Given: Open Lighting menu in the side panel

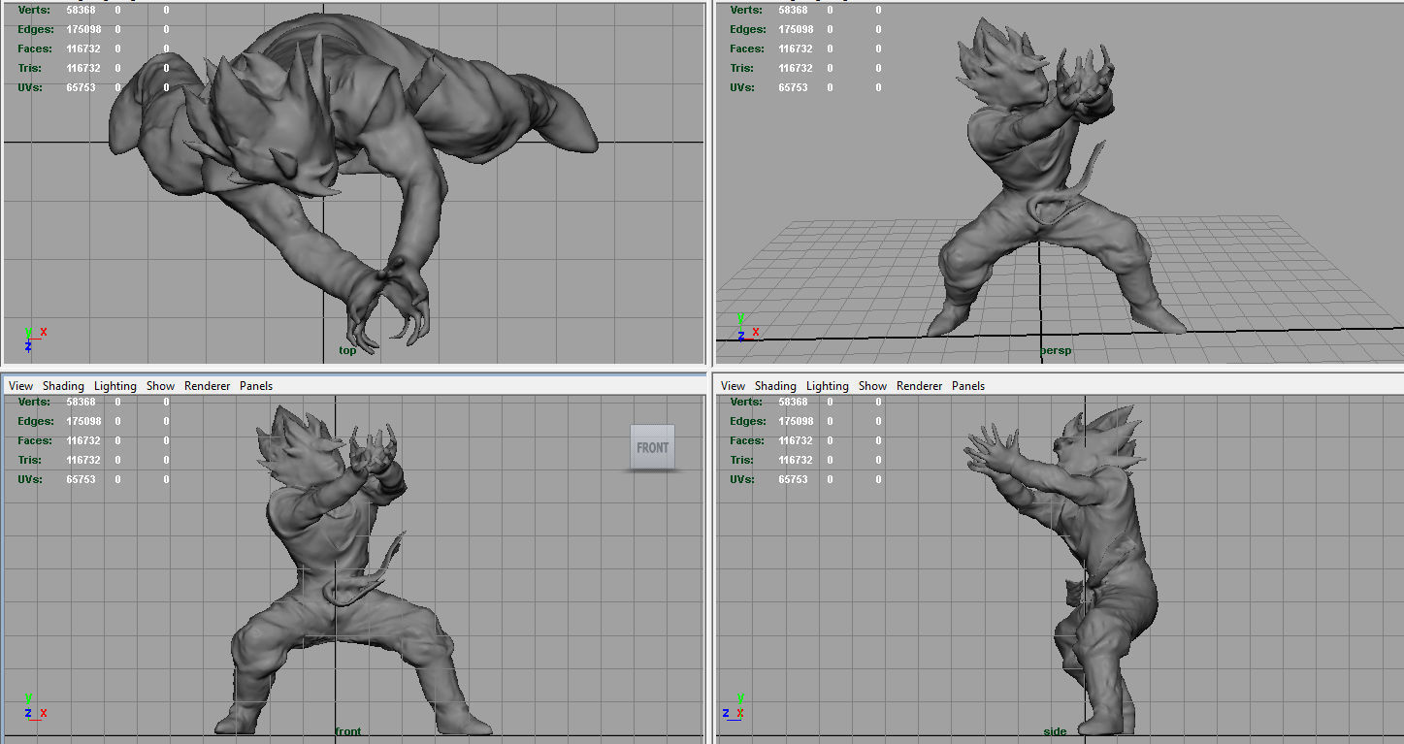Looking at the screenshot, I should (x=828, y=386).
